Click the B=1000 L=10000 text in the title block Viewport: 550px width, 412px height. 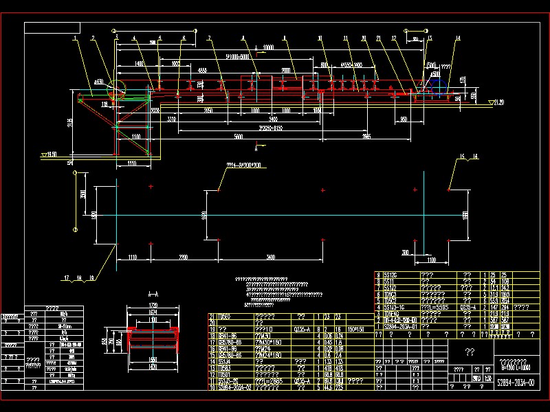pyautogui.click(x=516, y=367)
